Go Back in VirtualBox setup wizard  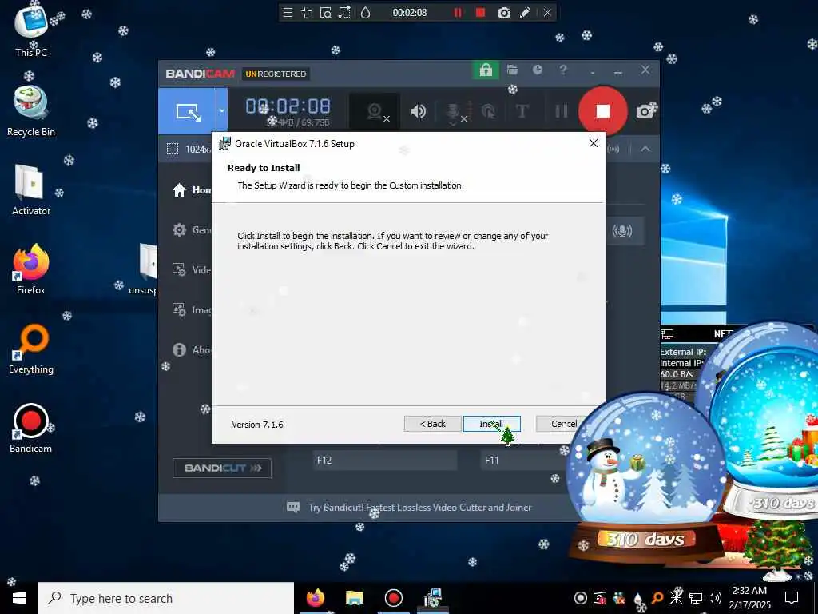click(x=432, y=424)
